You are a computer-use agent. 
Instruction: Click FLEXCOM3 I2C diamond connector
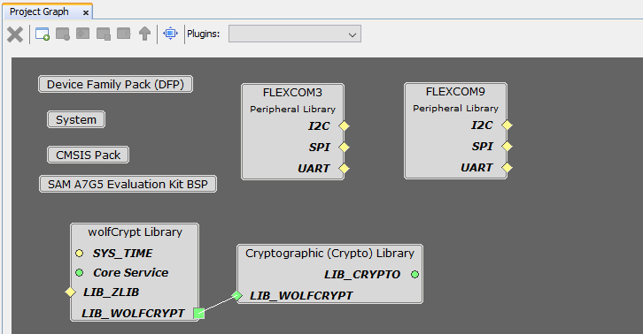(344, 126)
